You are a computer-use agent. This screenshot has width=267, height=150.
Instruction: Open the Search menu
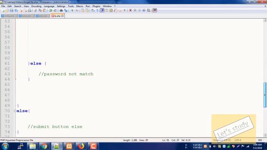18,6
